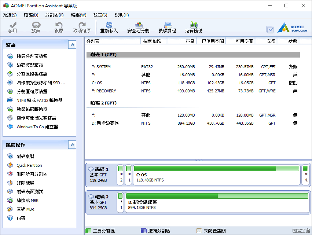Open the 安全地分割 safe partition tool
This screenshot has width=312, height=235.
pos(138,27)
